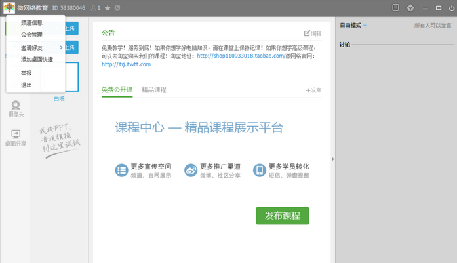Click the 所有人可以发言 text
This screenshot has width=457, height=263.
(x=433, y=26)
